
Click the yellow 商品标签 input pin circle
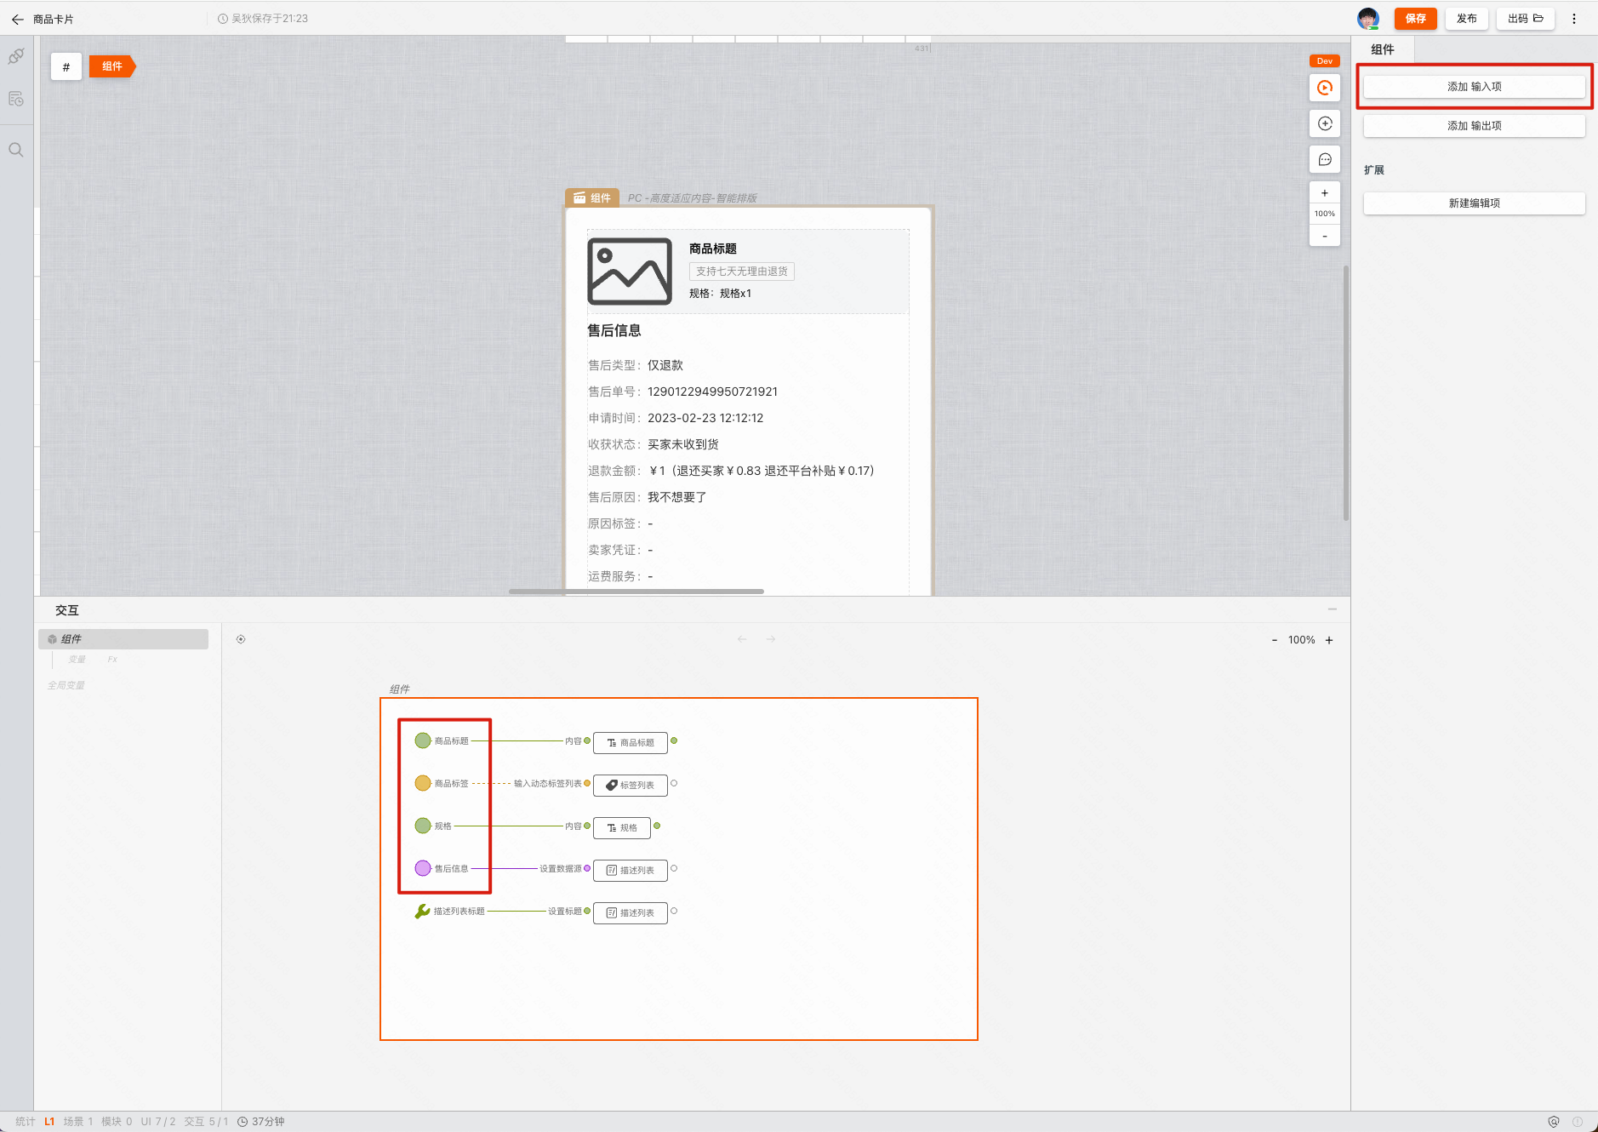pyautogui.click(x=423, y=783)
